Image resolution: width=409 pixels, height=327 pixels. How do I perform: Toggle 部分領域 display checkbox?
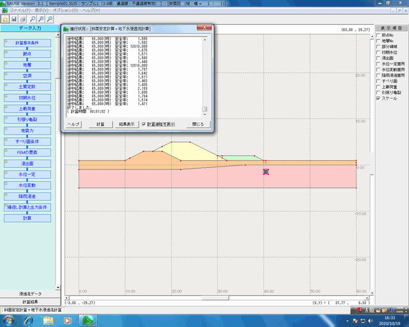coord(378,47)
